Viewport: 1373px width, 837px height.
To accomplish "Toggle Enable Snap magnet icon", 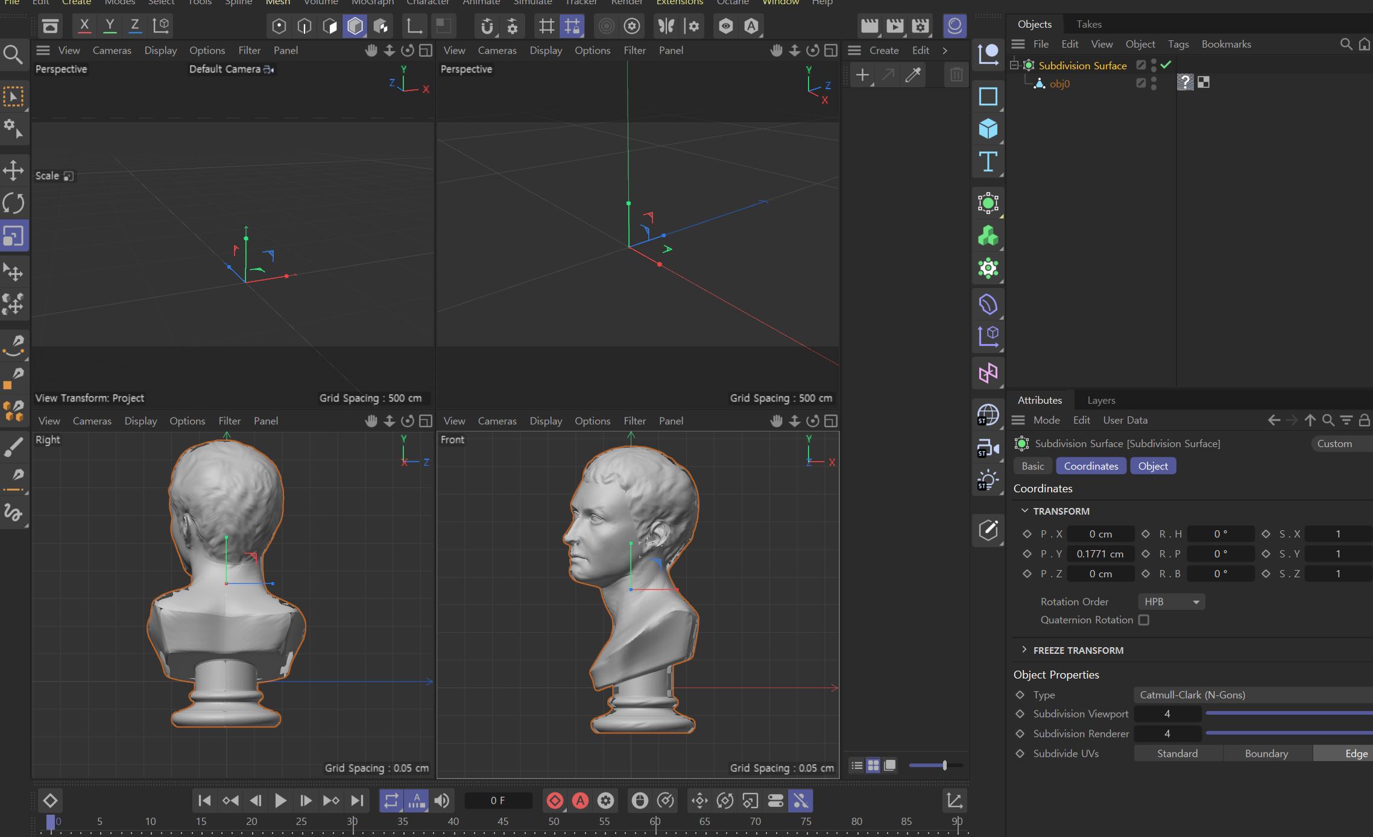I will pos(487,26).
